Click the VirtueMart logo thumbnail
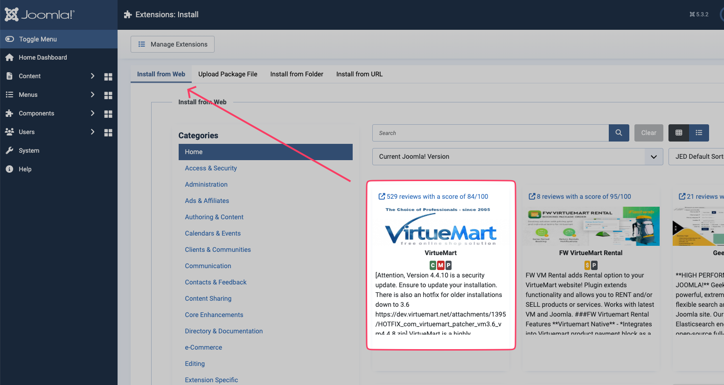The image size is (724, 385). [441, 226]
